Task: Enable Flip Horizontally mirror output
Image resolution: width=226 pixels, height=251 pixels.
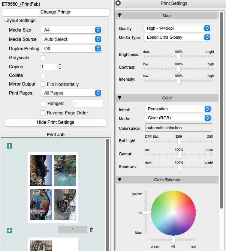Action: [43, 84]
